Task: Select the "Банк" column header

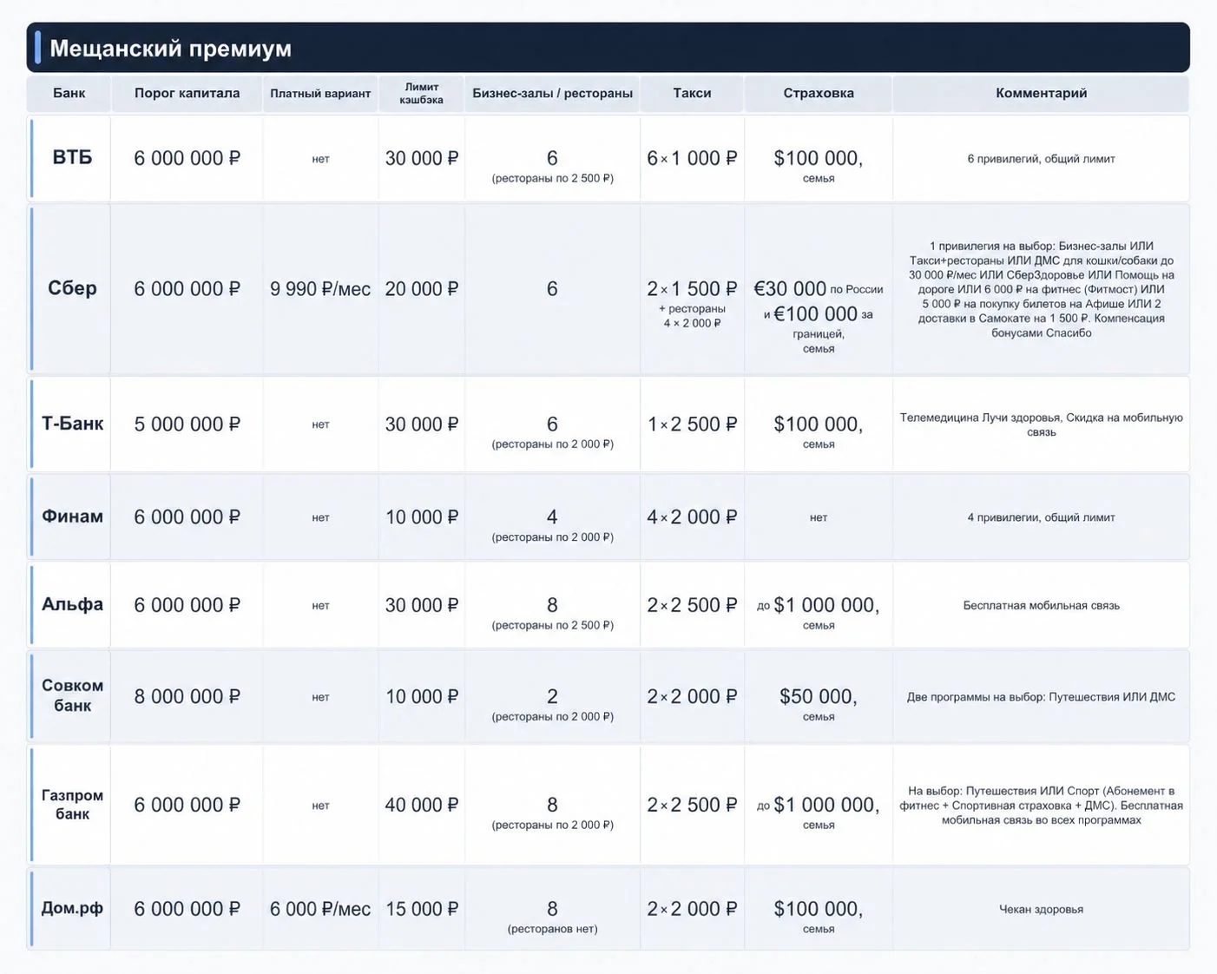Action: (x=69, y=93)
